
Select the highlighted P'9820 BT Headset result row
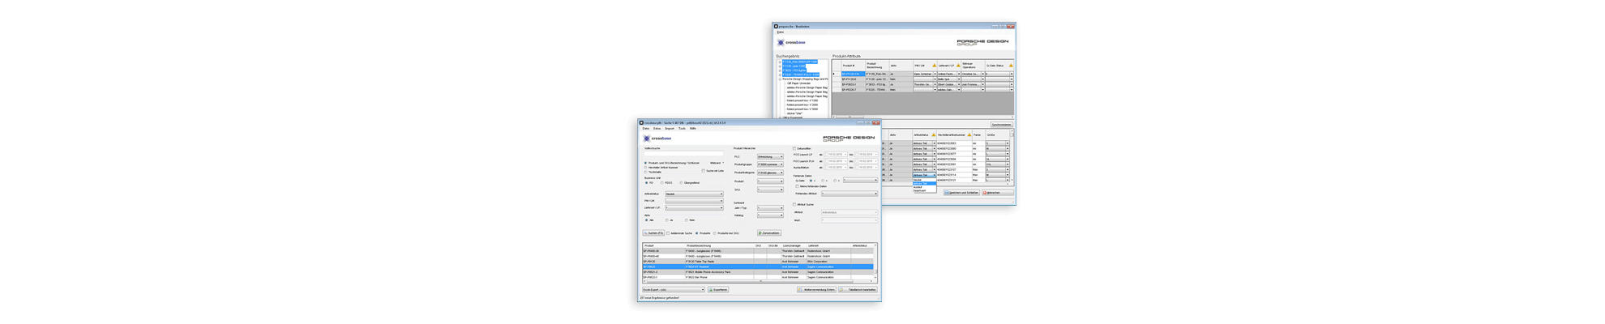coord(758,266)
